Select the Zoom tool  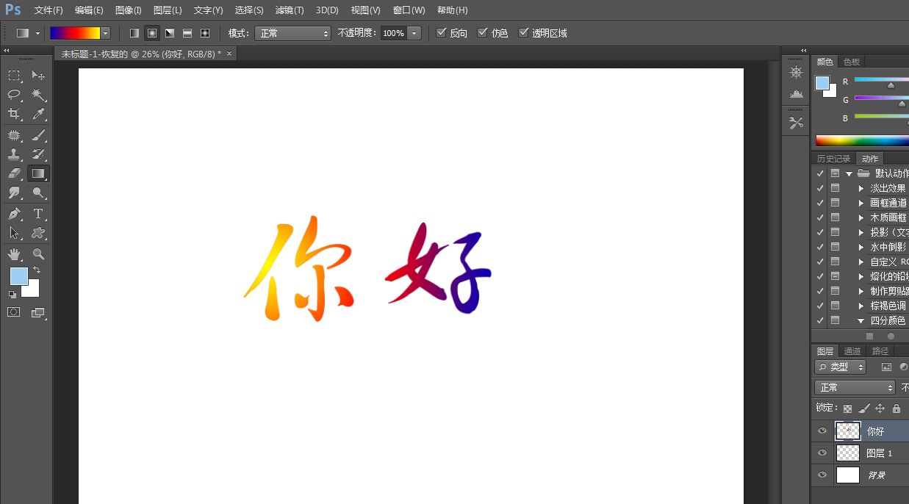(38, 253)
